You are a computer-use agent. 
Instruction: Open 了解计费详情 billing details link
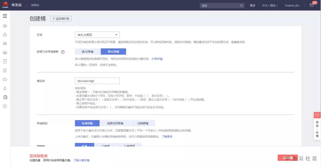point(81,160)
